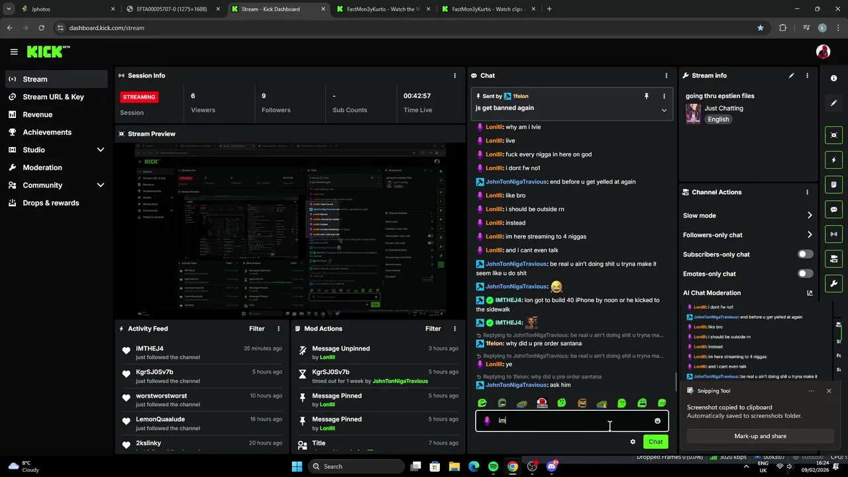Open the user profile avatar menu
Viewport: 848px width, 477px height.
(x=823, y=52)
